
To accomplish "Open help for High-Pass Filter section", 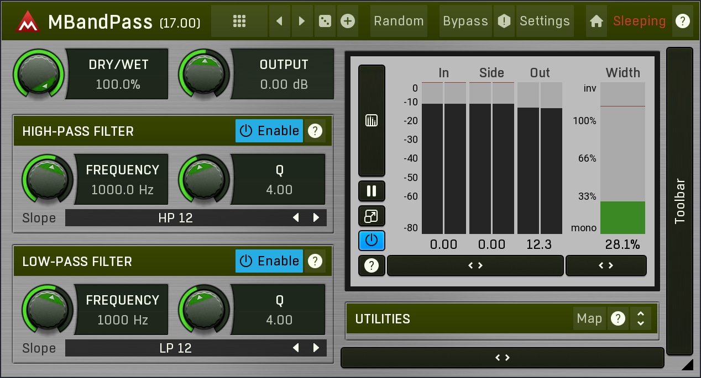I will (x=315, y=131).
